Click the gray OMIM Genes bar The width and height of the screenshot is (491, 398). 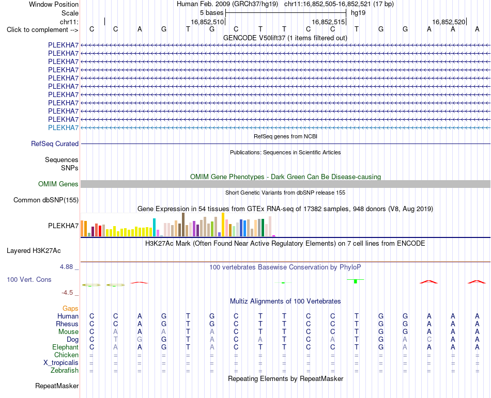[285, 184]
